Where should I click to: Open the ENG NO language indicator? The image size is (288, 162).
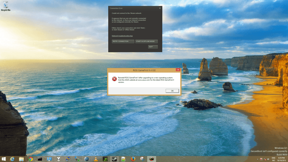(273, 159)
